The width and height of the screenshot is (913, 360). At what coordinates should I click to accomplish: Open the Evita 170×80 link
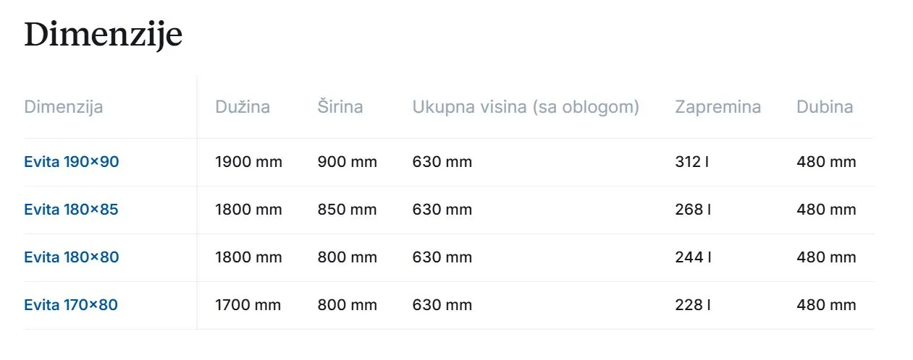pyautogui.click(x=70, y=305)
